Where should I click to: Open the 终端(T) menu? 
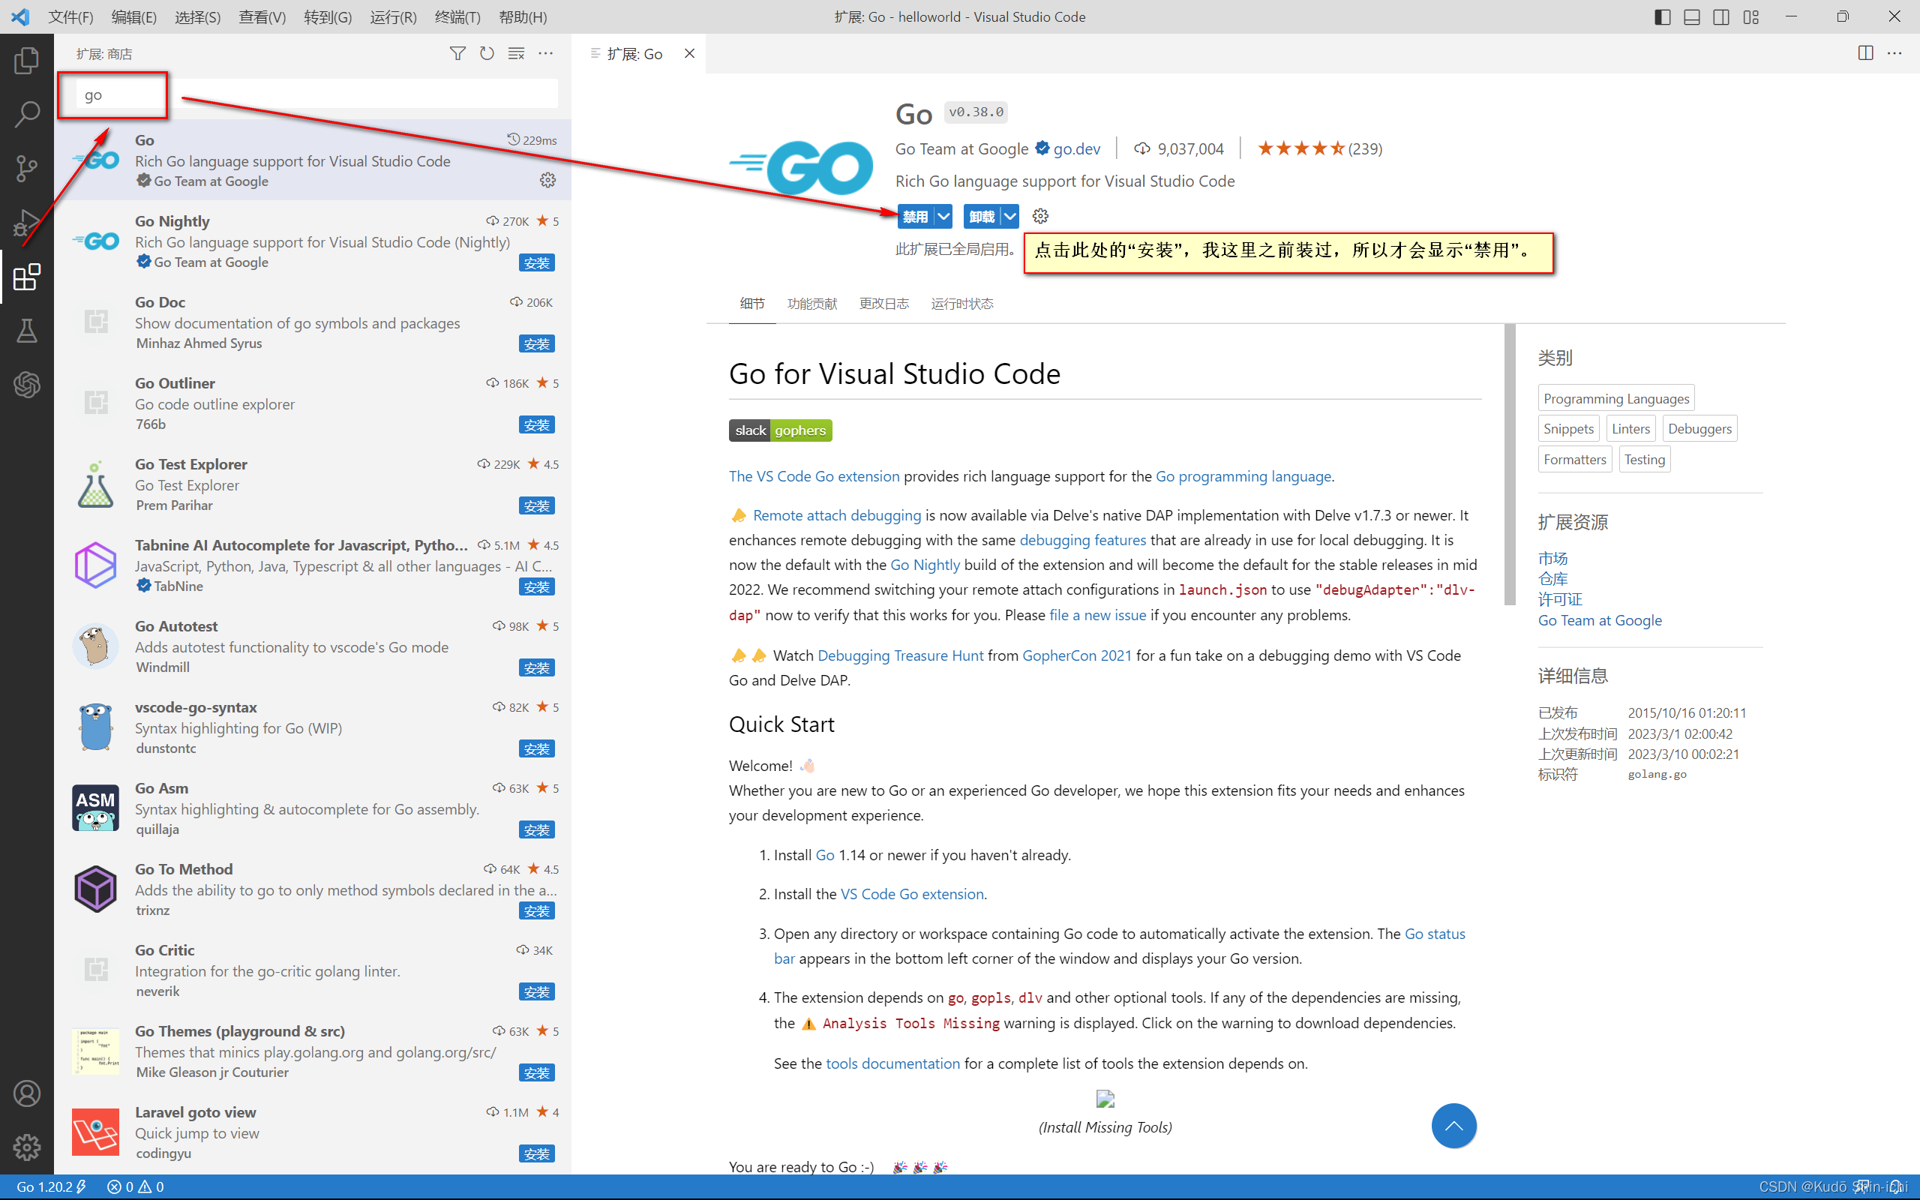click(457, 16)
